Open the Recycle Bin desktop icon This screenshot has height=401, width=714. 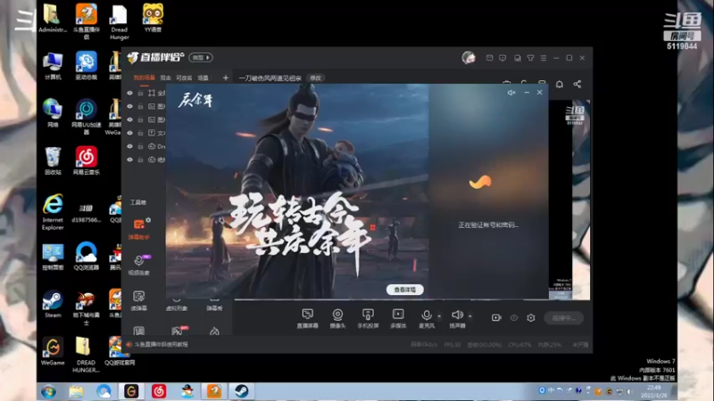(x=53, y=160)
